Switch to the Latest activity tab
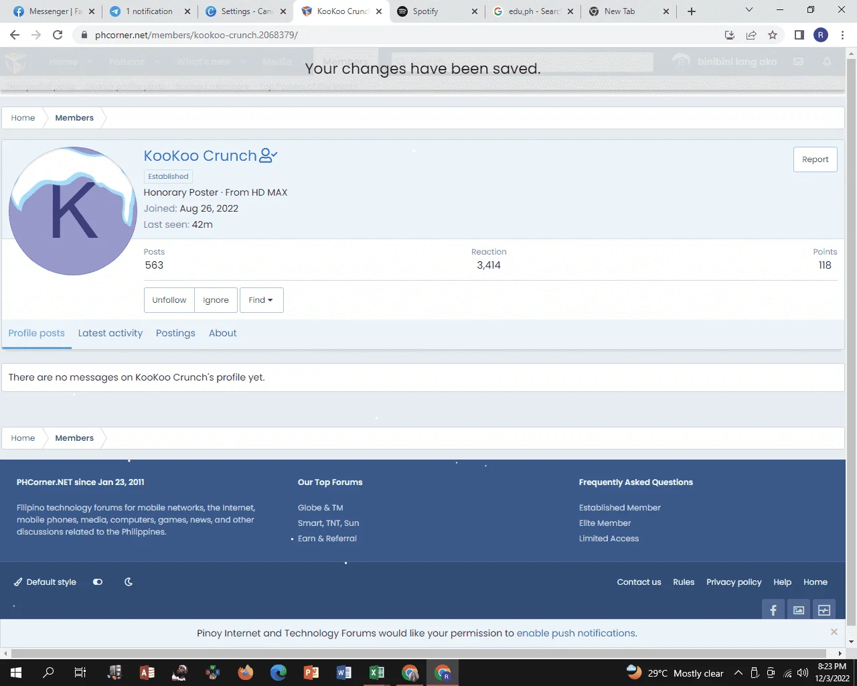 coord(110,333)
